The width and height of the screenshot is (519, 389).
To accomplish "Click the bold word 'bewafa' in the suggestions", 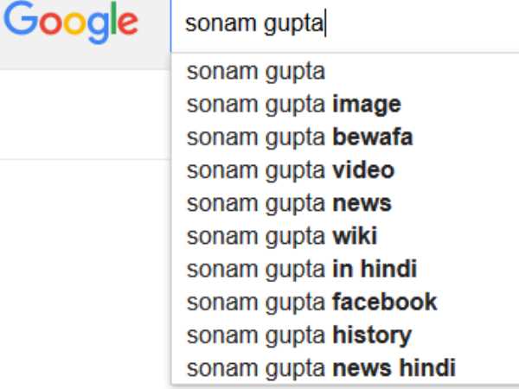I will [x=372, y=137].
